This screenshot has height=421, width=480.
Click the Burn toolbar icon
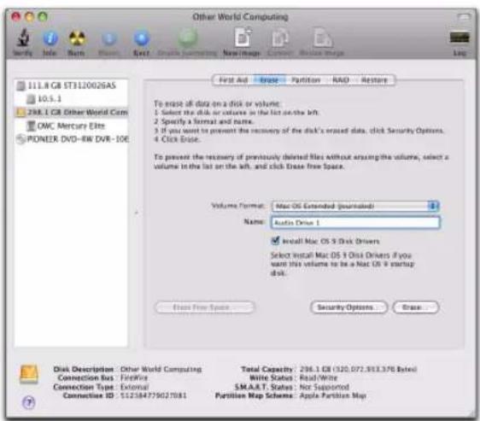[77, 38]
